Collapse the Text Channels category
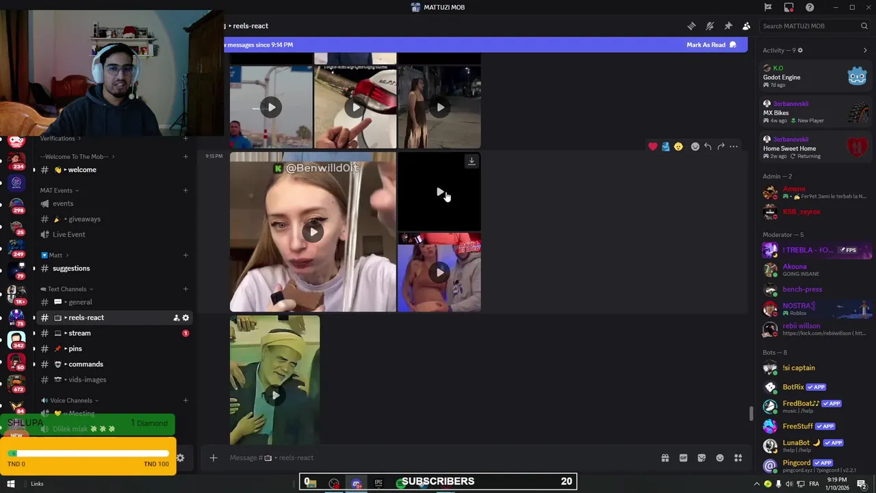876x493 pixels. (x=66, y=289)
